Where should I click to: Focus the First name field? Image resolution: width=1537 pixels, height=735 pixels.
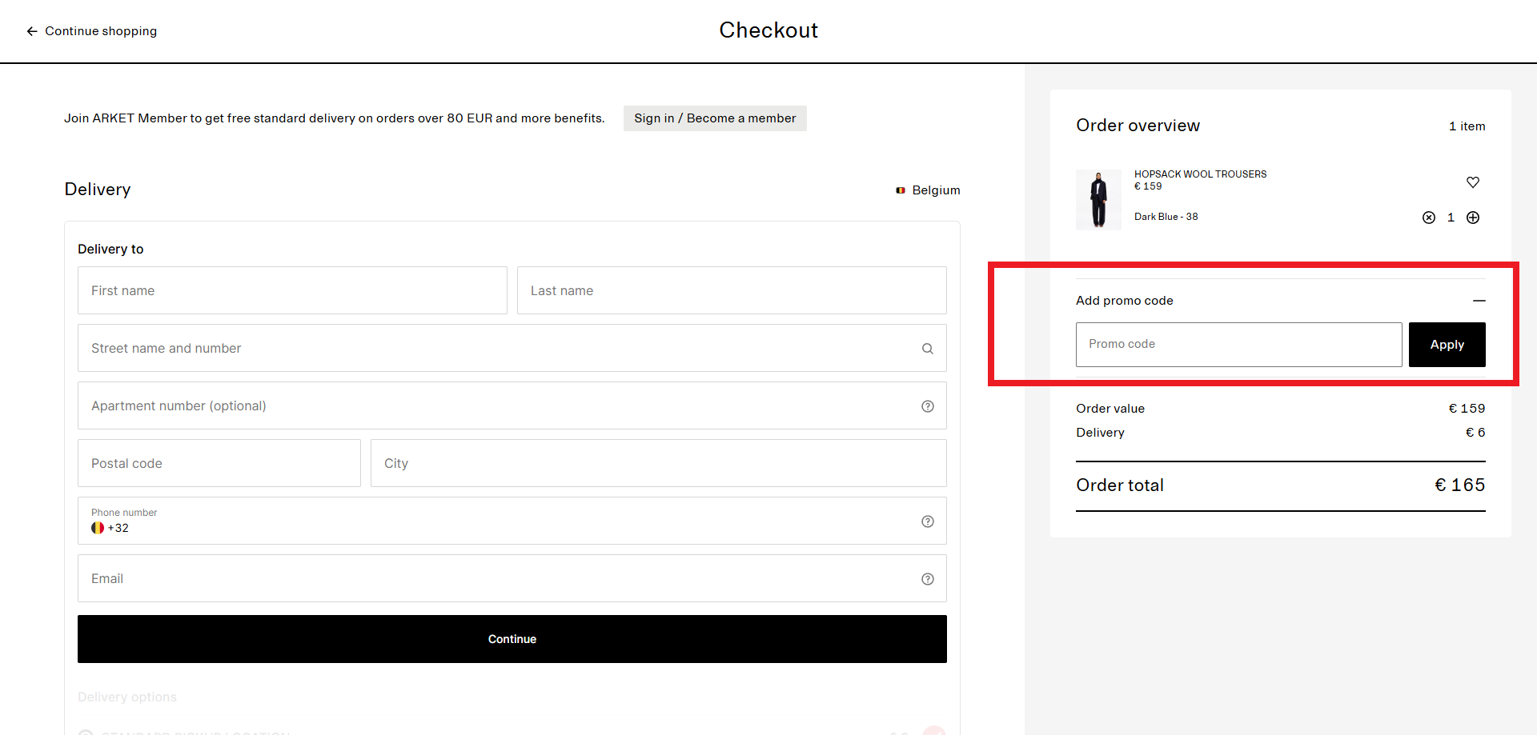pyautogui.click(x=292, y=290)
